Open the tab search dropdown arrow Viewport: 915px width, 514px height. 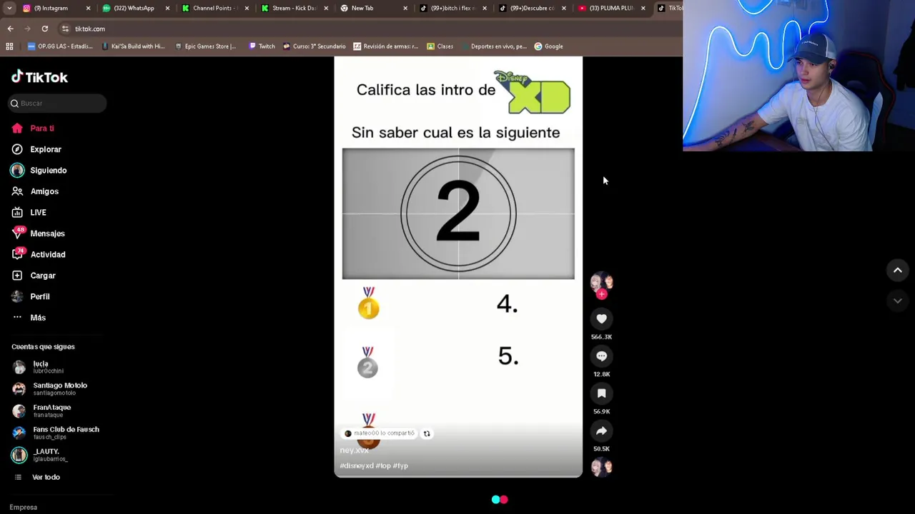pos(9,8)
